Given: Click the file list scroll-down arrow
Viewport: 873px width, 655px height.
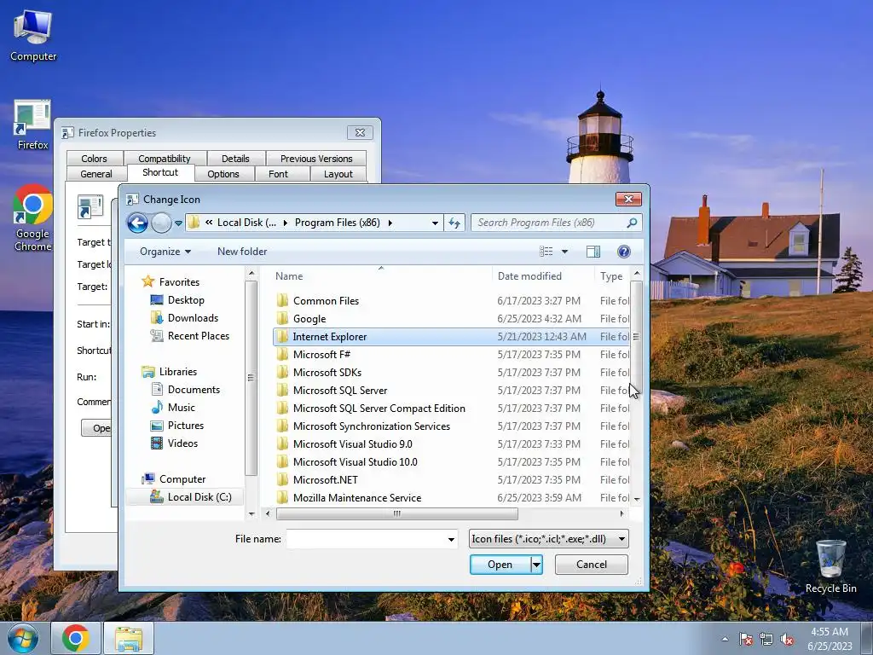Looking at the screenshot, I should 637,500.
